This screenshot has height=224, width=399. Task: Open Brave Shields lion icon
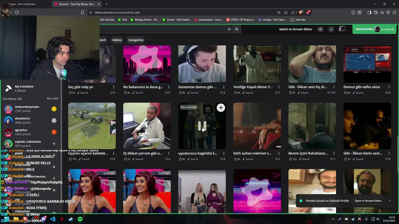tap(300, 12)
